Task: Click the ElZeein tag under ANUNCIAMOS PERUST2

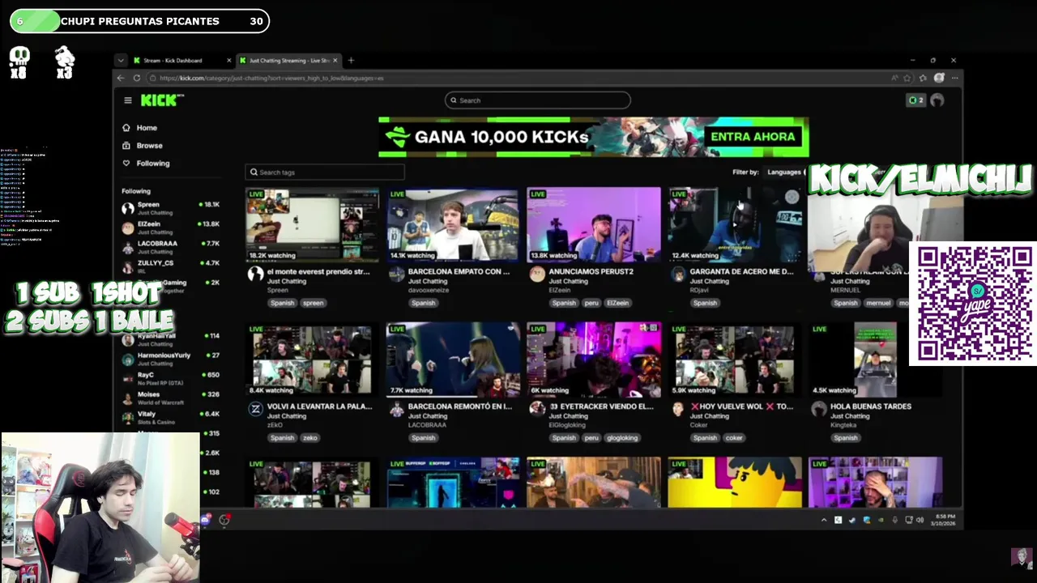Action: click(617, 303)
